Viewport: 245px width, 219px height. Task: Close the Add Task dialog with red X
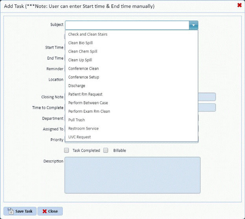(x=240, y=5)
